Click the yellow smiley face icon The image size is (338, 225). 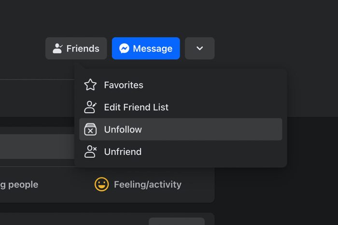(101, 185)
